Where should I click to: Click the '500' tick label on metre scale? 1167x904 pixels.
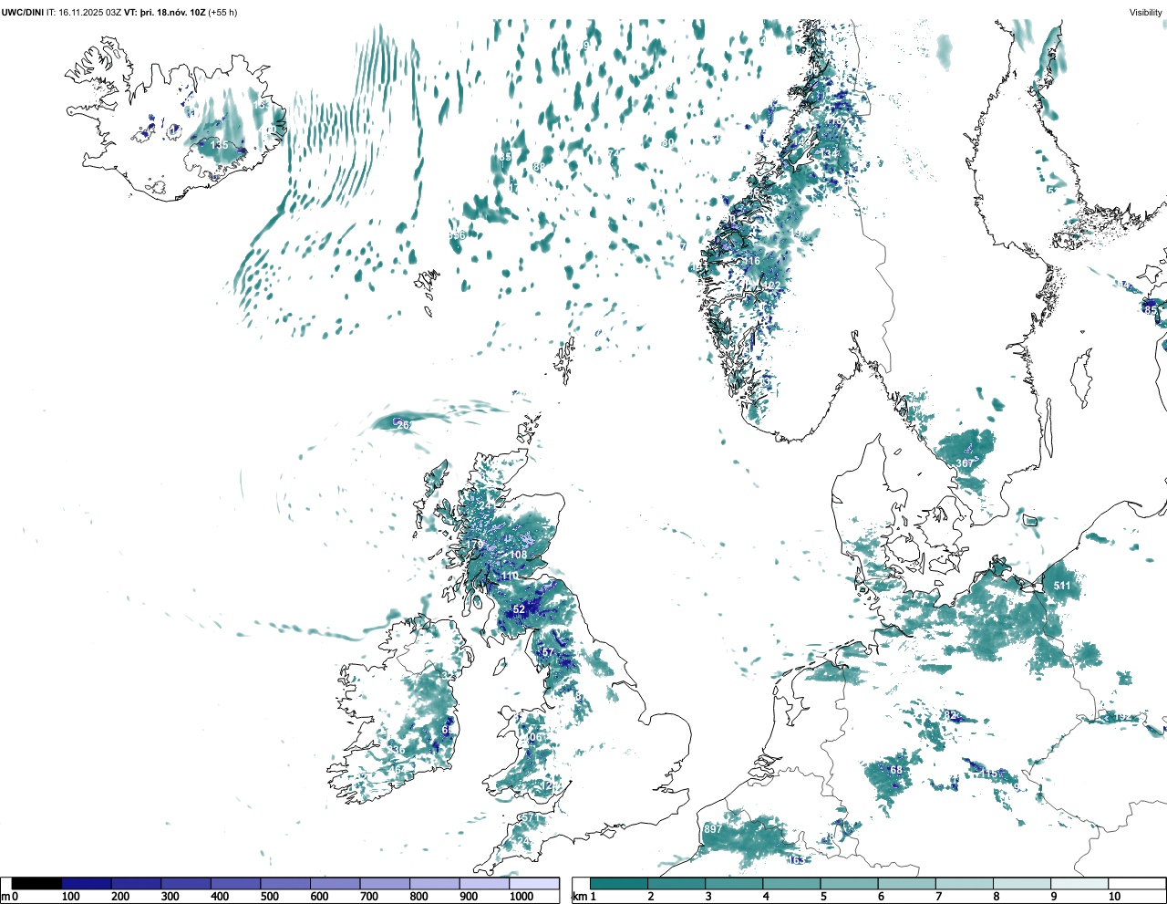(x=269, y=897)
